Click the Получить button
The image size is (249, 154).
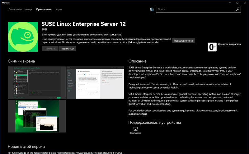(50, 49)
